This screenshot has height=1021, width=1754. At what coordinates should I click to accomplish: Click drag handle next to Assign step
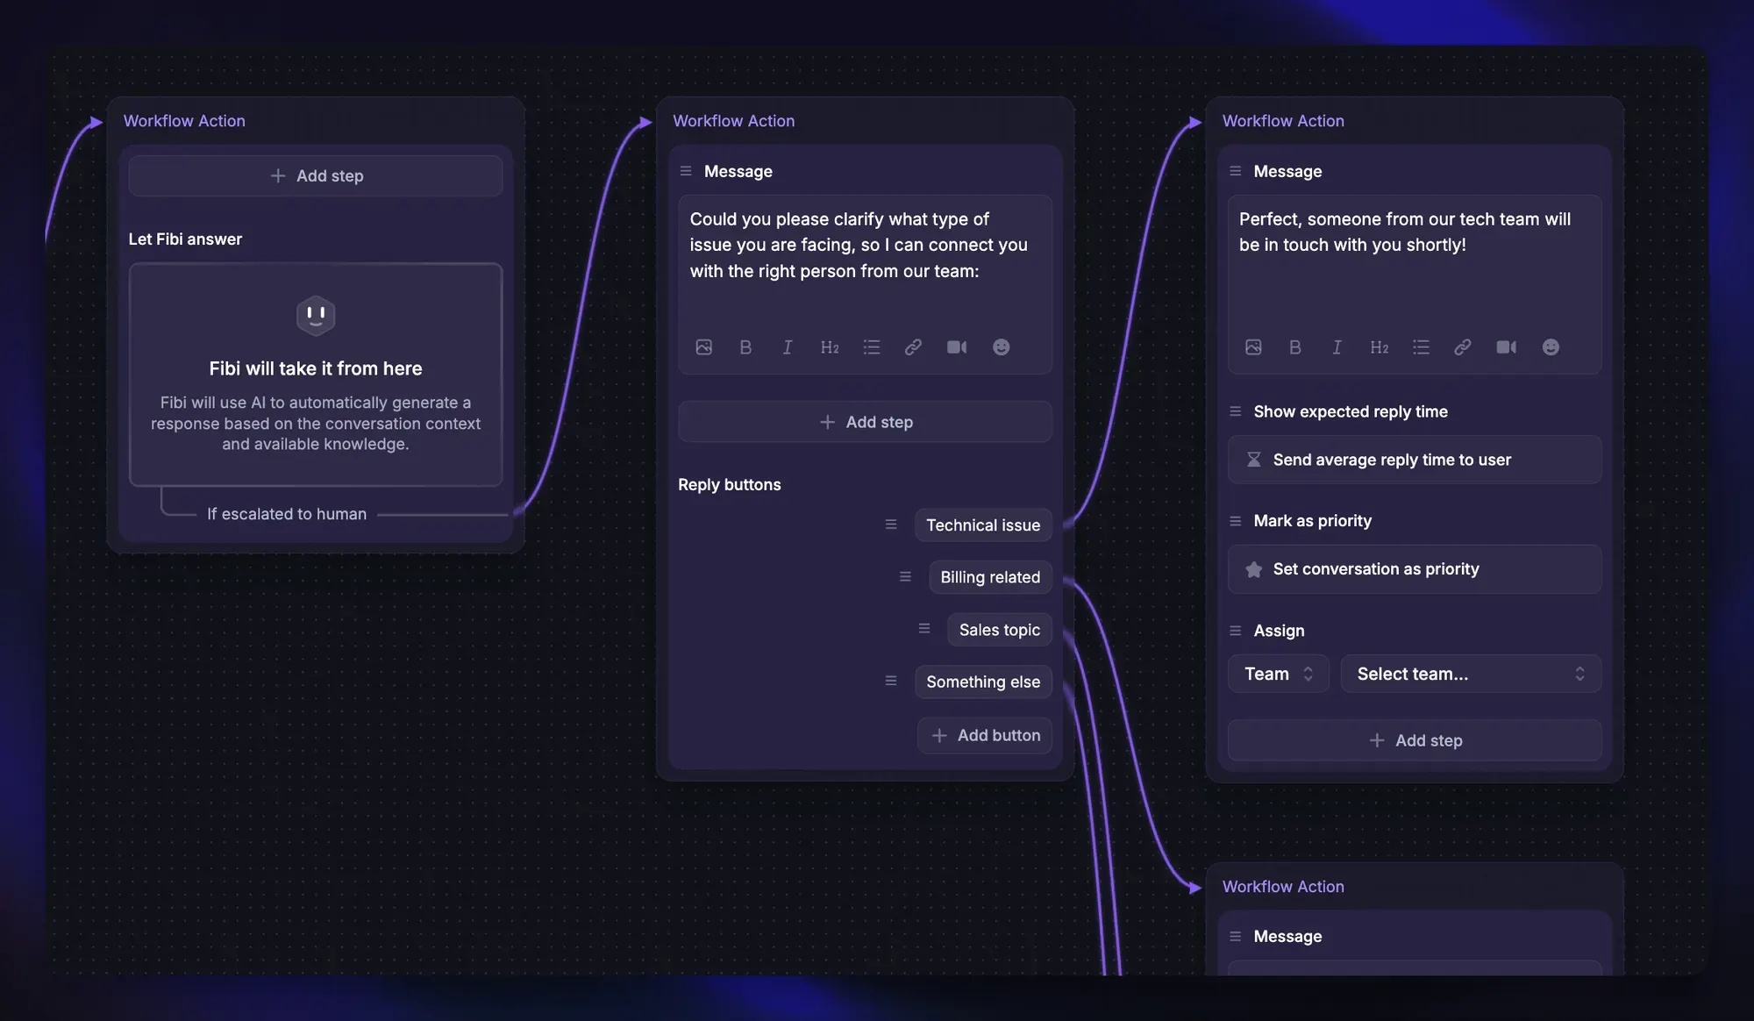pyautogui.click(x=1236, y=631)
